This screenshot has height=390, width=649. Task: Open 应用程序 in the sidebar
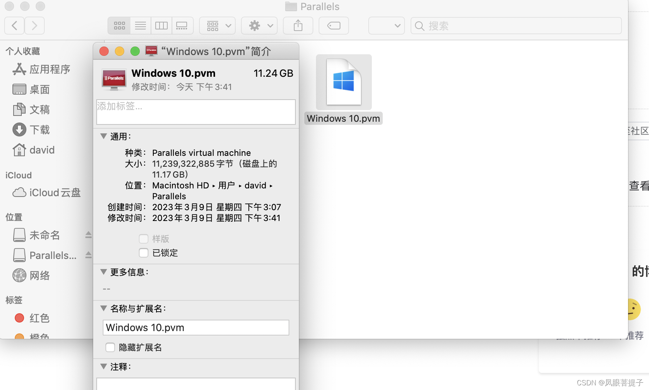coord(41,69)
